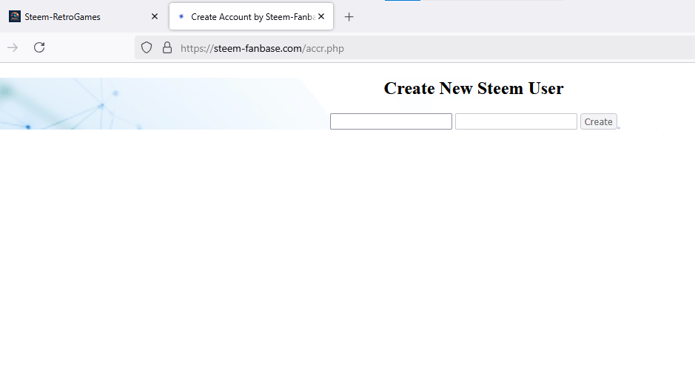Go forward with the forward arrow

pyautogui.click(x=13, y=47)
